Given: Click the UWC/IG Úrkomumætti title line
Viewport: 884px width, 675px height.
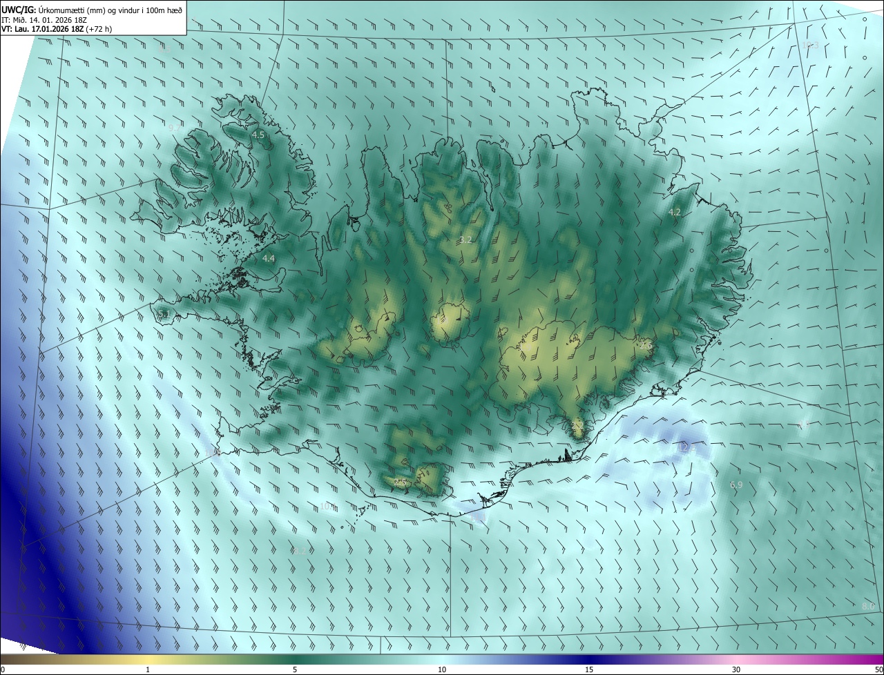Looking at the screenshot, I should coord(92,9).
